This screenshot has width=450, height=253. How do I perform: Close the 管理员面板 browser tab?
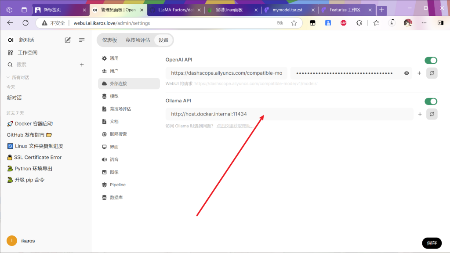[142, 10]
